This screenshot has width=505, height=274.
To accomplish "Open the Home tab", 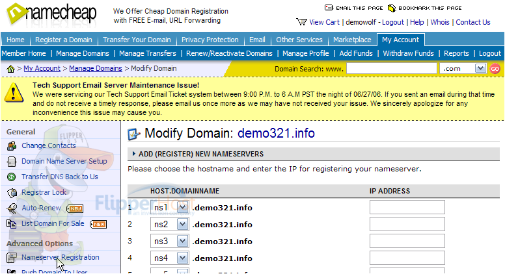I will pyautogui.click(x=16, y=40).
